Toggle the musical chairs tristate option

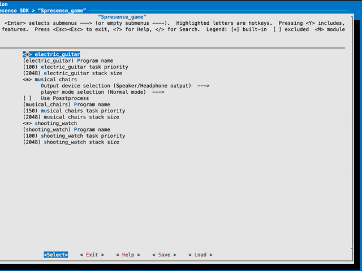click(50, 80)
